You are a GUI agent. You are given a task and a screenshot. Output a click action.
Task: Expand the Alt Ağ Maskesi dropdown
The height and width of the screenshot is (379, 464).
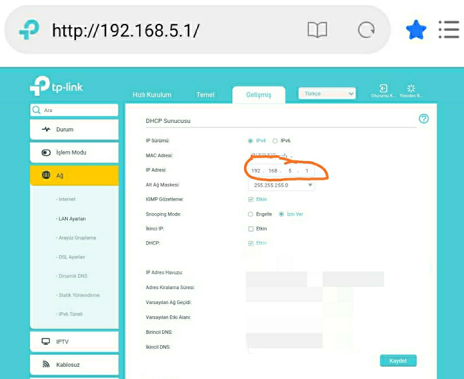pyautogui.click(x=281, y=185)
